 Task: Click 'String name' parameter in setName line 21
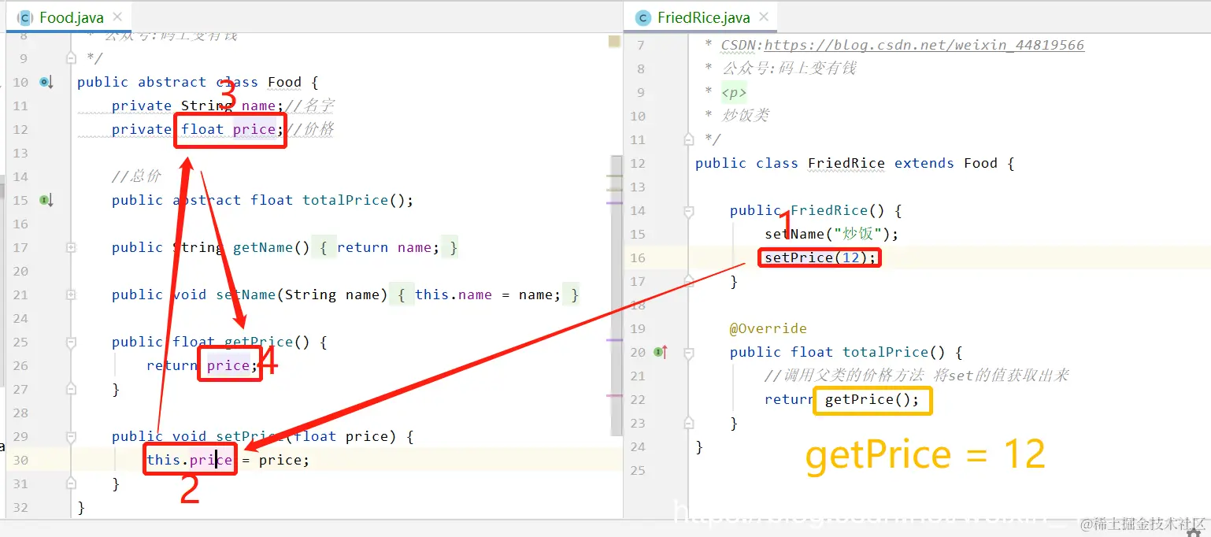(332, 294)
